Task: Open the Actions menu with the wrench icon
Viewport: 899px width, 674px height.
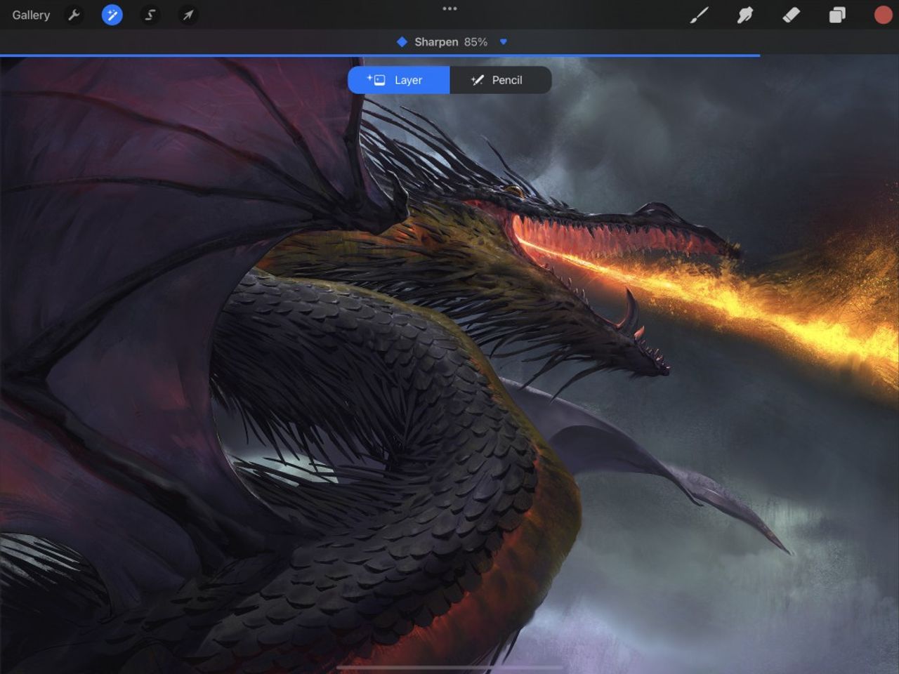Action: [74, 15]
